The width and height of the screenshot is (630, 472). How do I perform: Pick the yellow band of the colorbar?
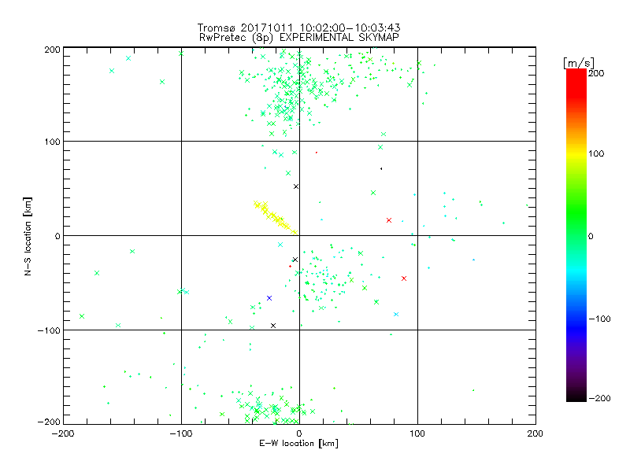click(x=576, y=153)
